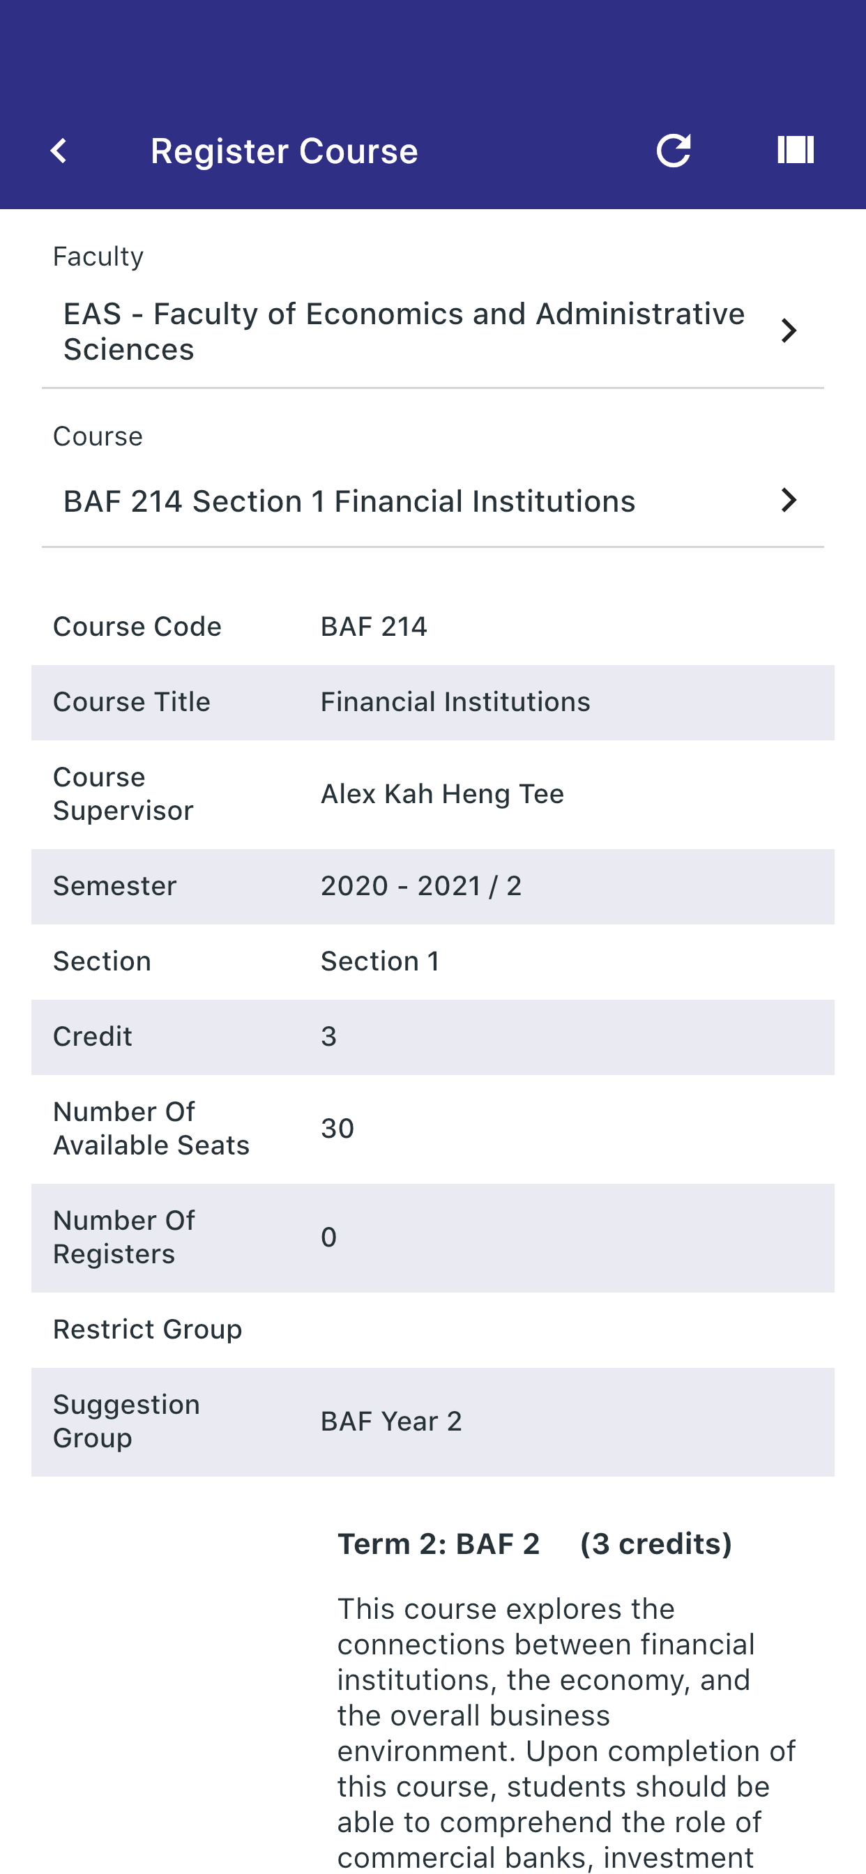Tap supervisor name Alex Kah Heng Tee
The width and height of the screenshot is (866, 1874).
[x=443, y=794]
